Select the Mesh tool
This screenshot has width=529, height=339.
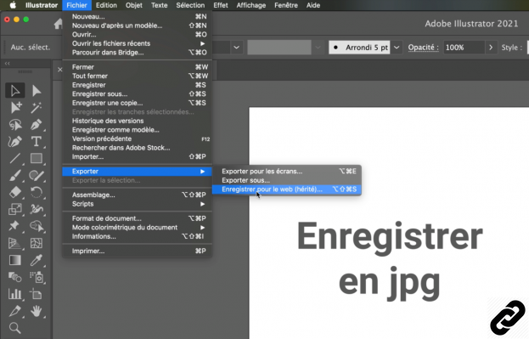[37, 243]
